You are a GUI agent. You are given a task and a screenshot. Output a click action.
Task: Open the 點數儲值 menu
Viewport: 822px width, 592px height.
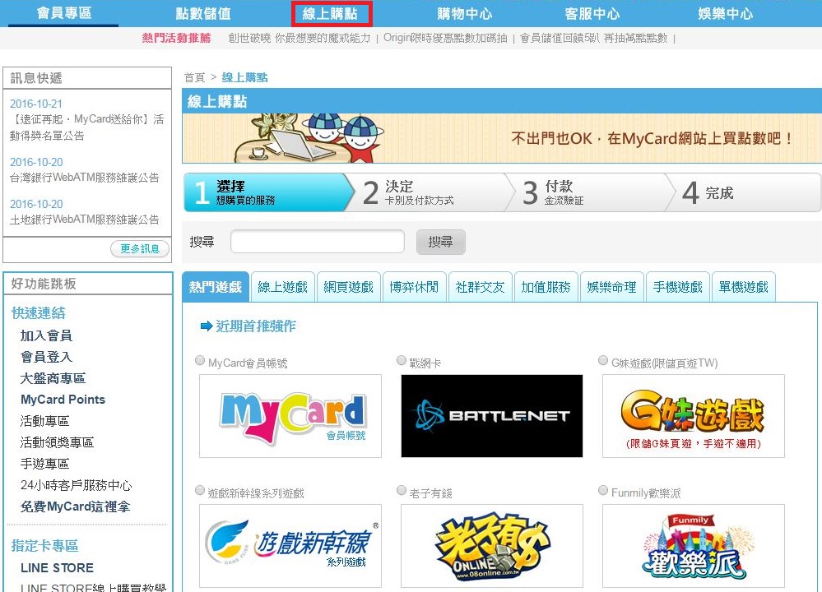[203, 13]
